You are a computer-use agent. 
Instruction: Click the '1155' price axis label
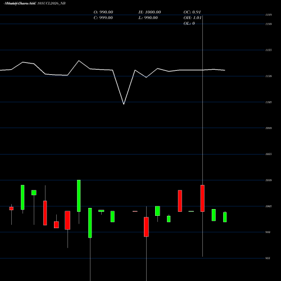tap(269, 50)
